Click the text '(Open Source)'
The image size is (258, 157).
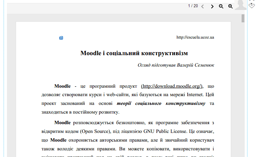click(x=95, y=131)
